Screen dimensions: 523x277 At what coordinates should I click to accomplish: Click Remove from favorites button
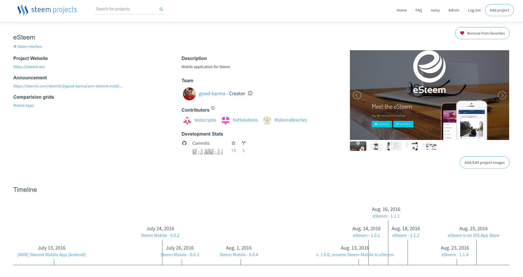(x=482, y=33)
